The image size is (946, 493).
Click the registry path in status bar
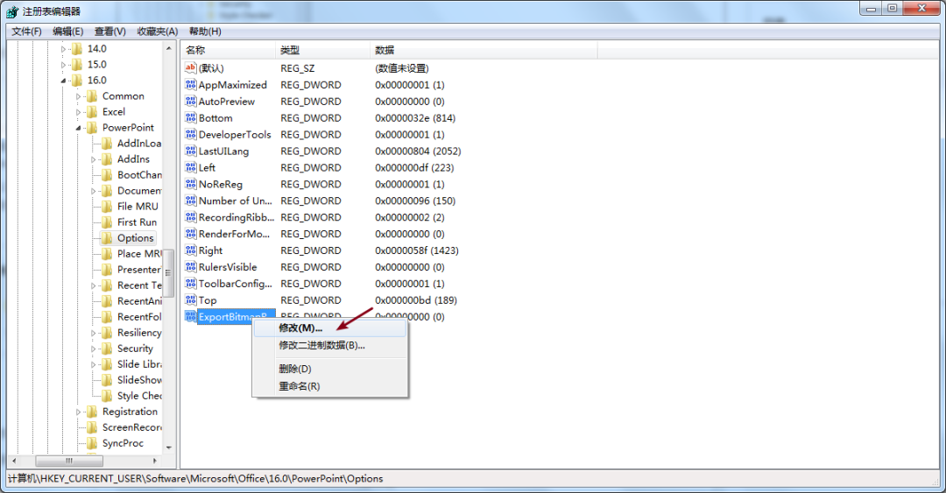[195, 478]
